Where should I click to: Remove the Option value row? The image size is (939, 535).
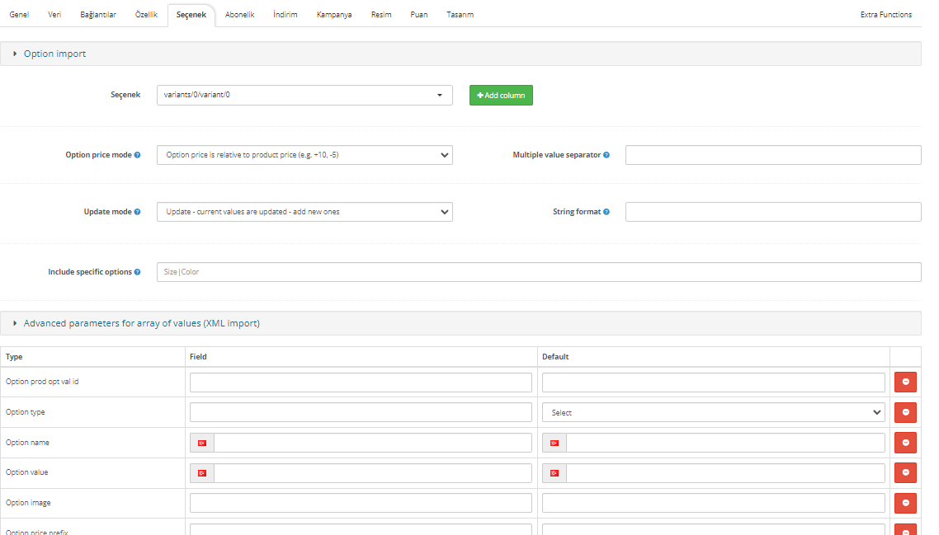[x=905, y=473]
